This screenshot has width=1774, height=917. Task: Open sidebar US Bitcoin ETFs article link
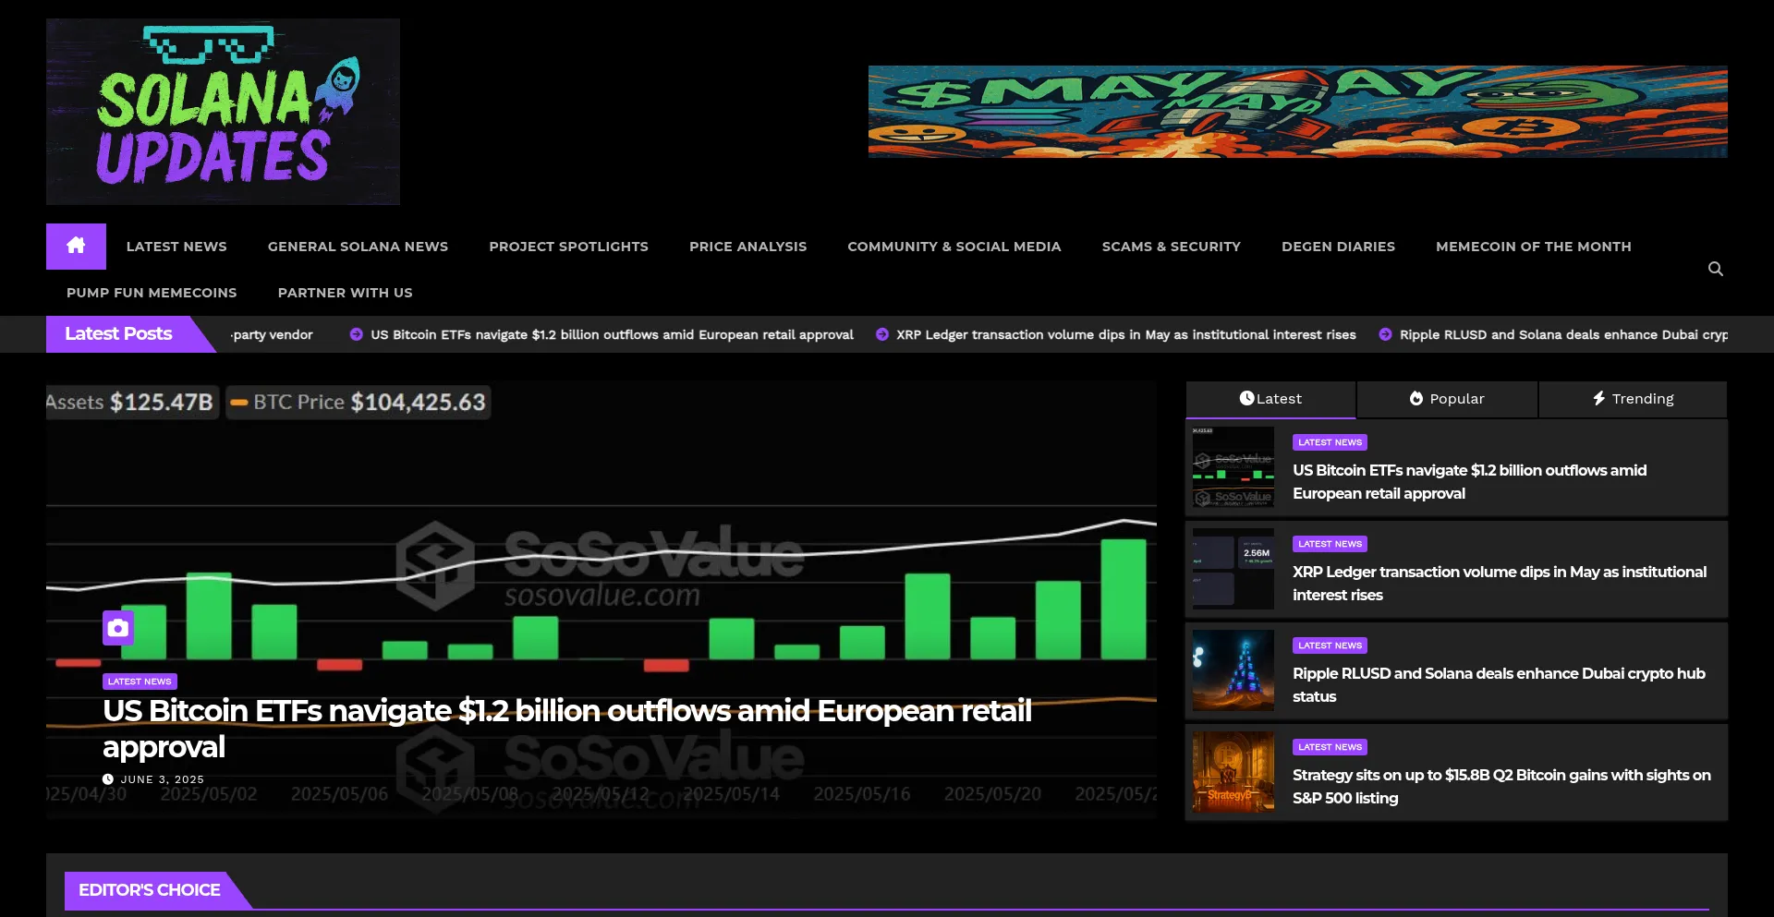[x=1469, y=481]
